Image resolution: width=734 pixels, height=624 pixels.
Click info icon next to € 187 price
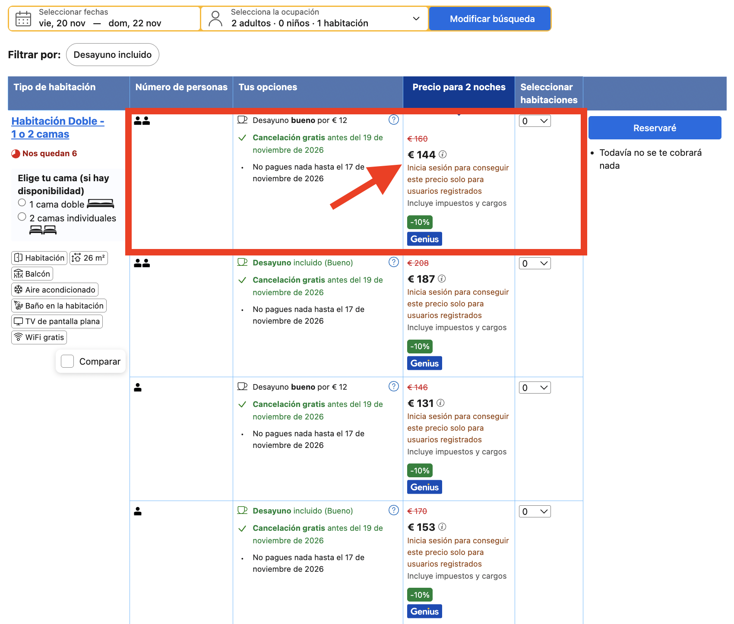point(442,278)
